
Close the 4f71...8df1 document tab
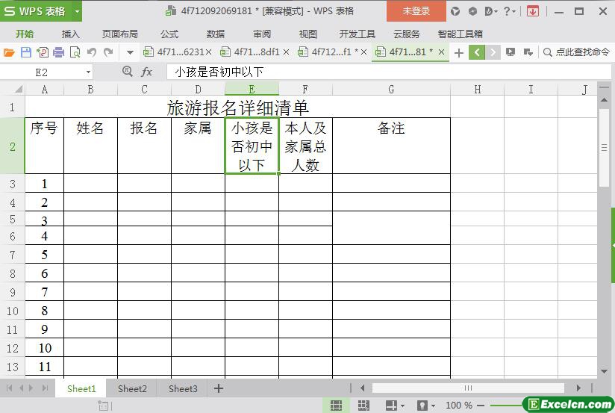[x=286, y=52]
